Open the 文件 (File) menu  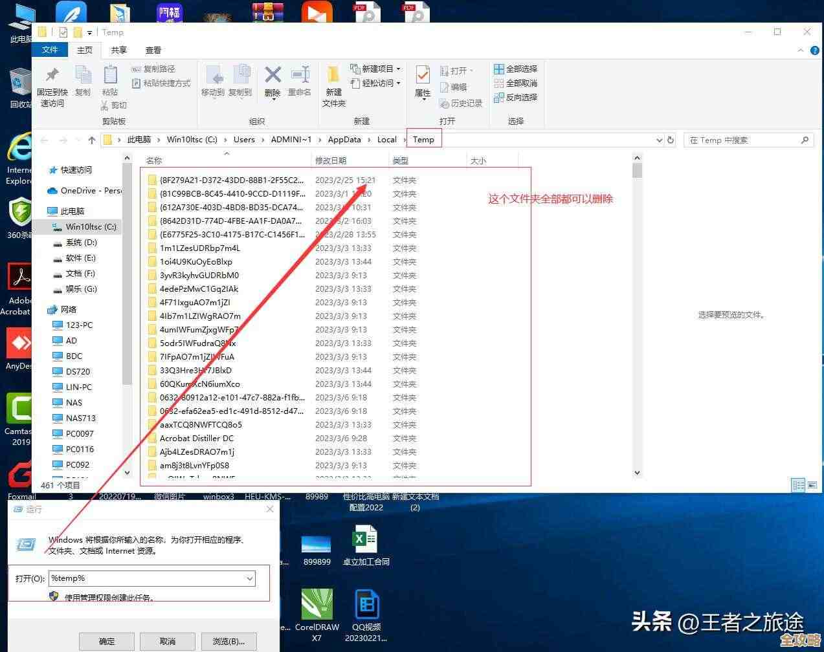[50, 50]
